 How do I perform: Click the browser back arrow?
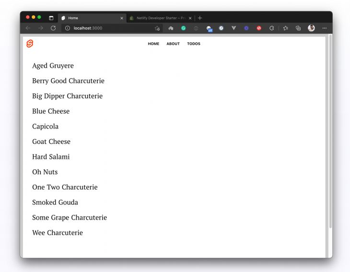28,28
